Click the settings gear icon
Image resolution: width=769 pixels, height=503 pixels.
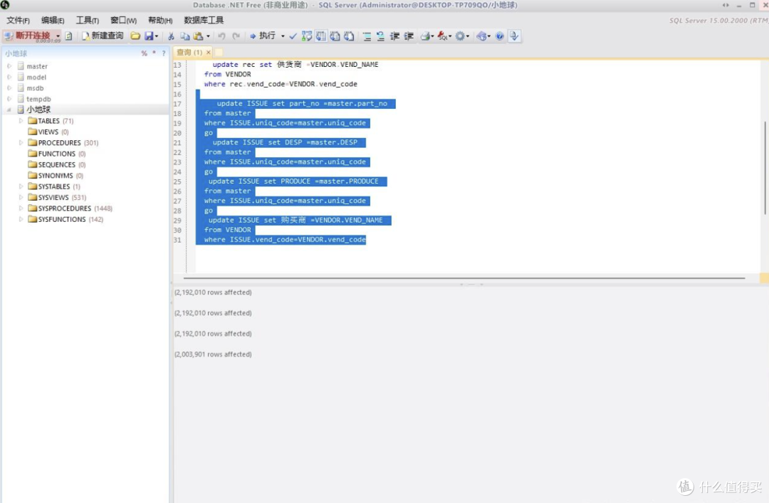tap(460, 36)
